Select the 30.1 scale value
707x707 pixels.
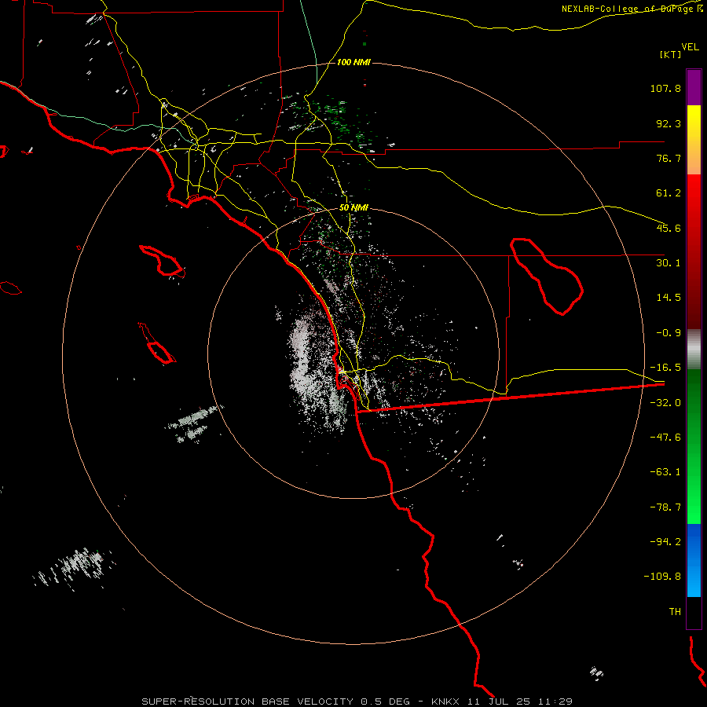tap(669, 263)
